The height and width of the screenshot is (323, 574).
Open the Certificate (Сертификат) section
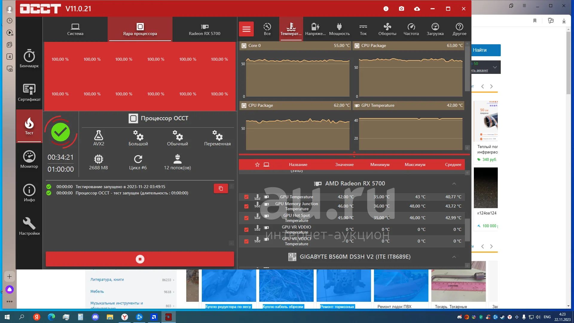[x=29, y=92]
